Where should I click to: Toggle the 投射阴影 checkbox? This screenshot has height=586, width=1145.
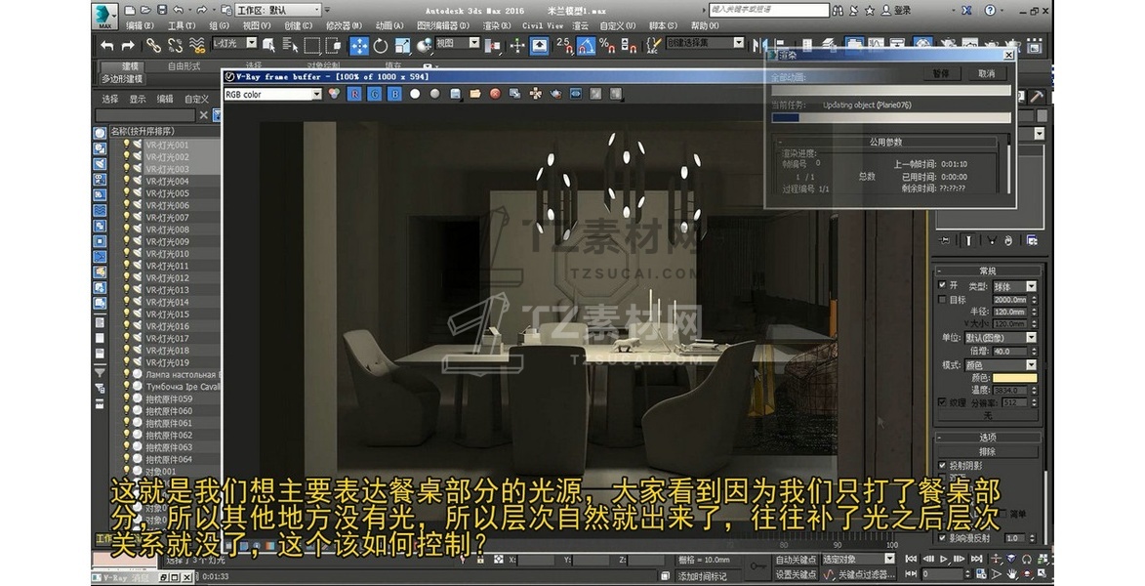click(x=943, y=465)
